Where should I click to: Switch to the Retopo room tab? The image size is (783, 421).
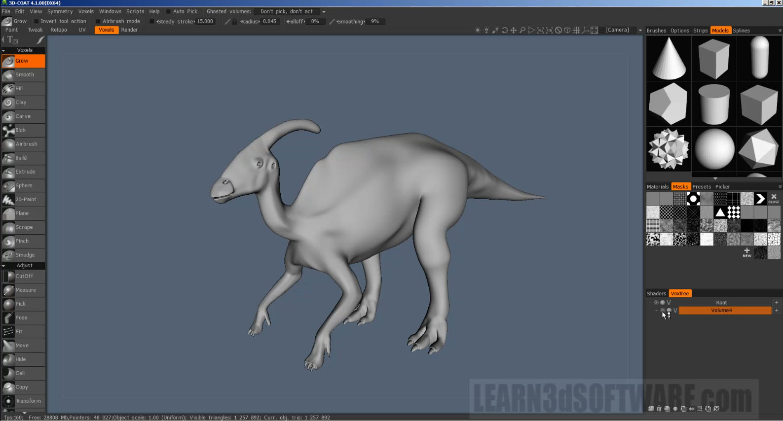59,30
